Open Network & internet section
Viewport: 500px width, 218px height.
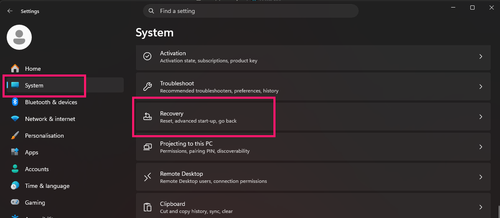point(65,119)
